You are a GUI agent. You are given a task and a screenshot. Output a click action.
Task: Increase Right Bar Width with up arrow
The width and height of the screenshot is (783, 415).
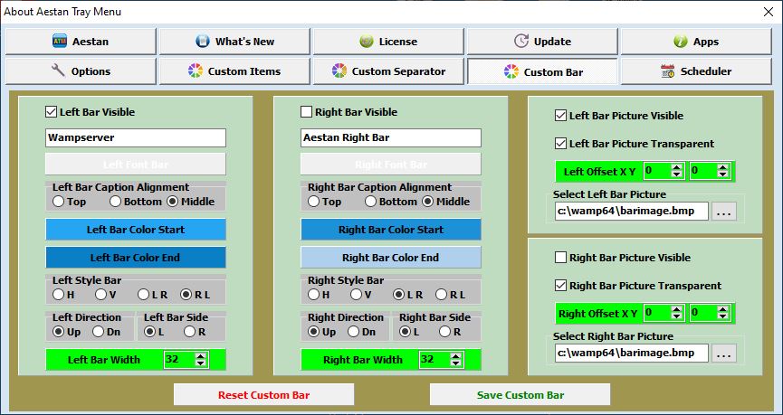pyautogui.click(x=456, y=356)
